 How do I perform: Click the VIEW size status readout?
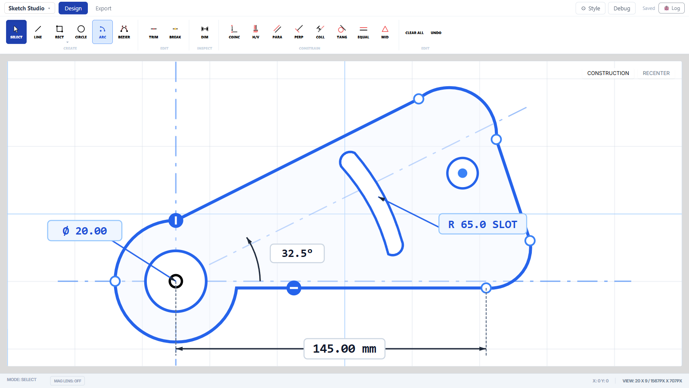click(x=652, y=381)
